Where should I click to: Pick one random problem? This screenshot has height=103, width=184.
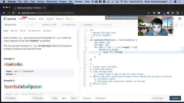(38, 98)
